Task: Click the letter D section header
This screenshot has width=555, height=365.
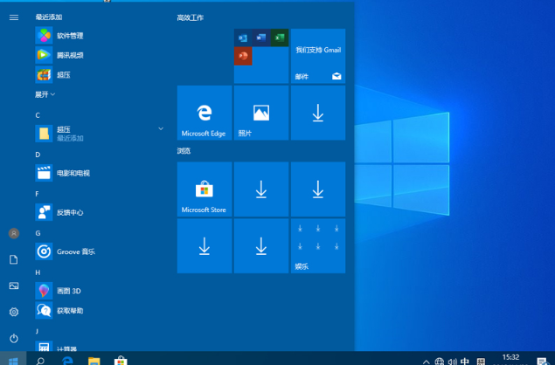Action: pyautogui.click(x=38, y=155)
